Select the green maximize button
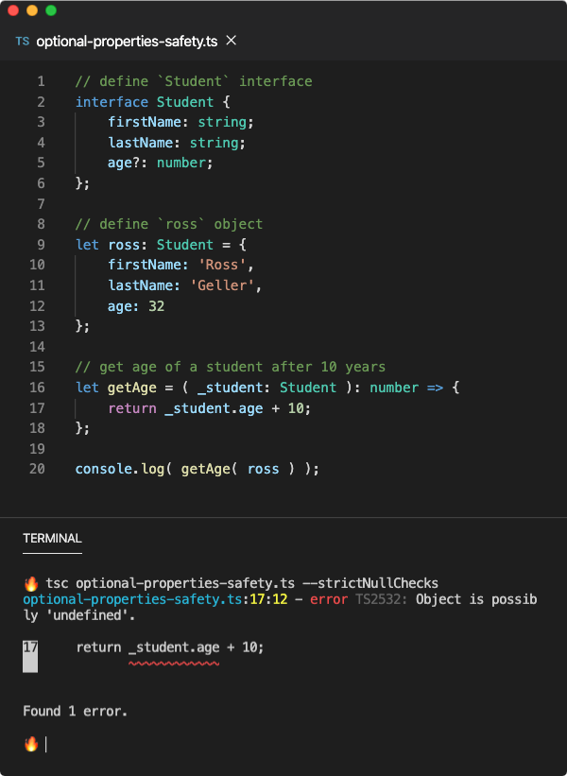Screen dimensions: 567x776 (x=51, y=10)
